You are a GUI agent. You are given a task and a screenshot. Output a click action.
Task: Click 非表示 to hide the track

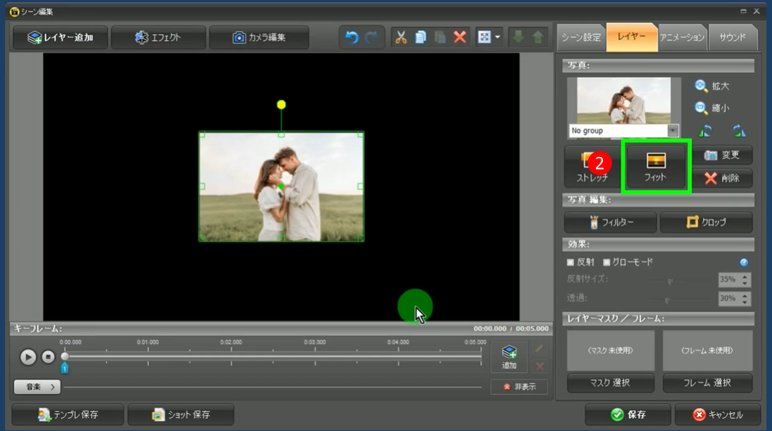coord(519,387)
